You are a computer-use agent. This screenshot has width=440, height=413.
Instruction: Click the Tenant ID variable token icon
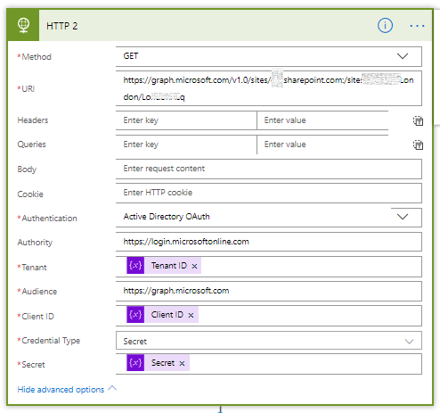(135, 265)
